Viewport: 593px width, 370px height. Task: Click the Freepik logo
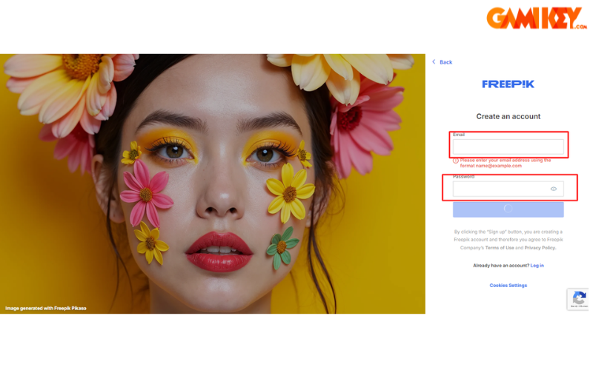click(508, 84)
